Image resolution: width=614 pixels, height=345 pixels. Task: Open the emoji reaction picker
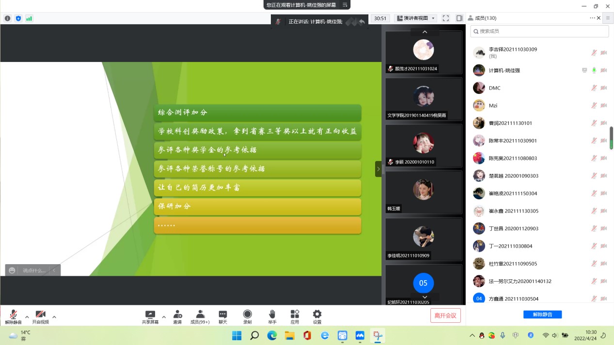point(12,270)
